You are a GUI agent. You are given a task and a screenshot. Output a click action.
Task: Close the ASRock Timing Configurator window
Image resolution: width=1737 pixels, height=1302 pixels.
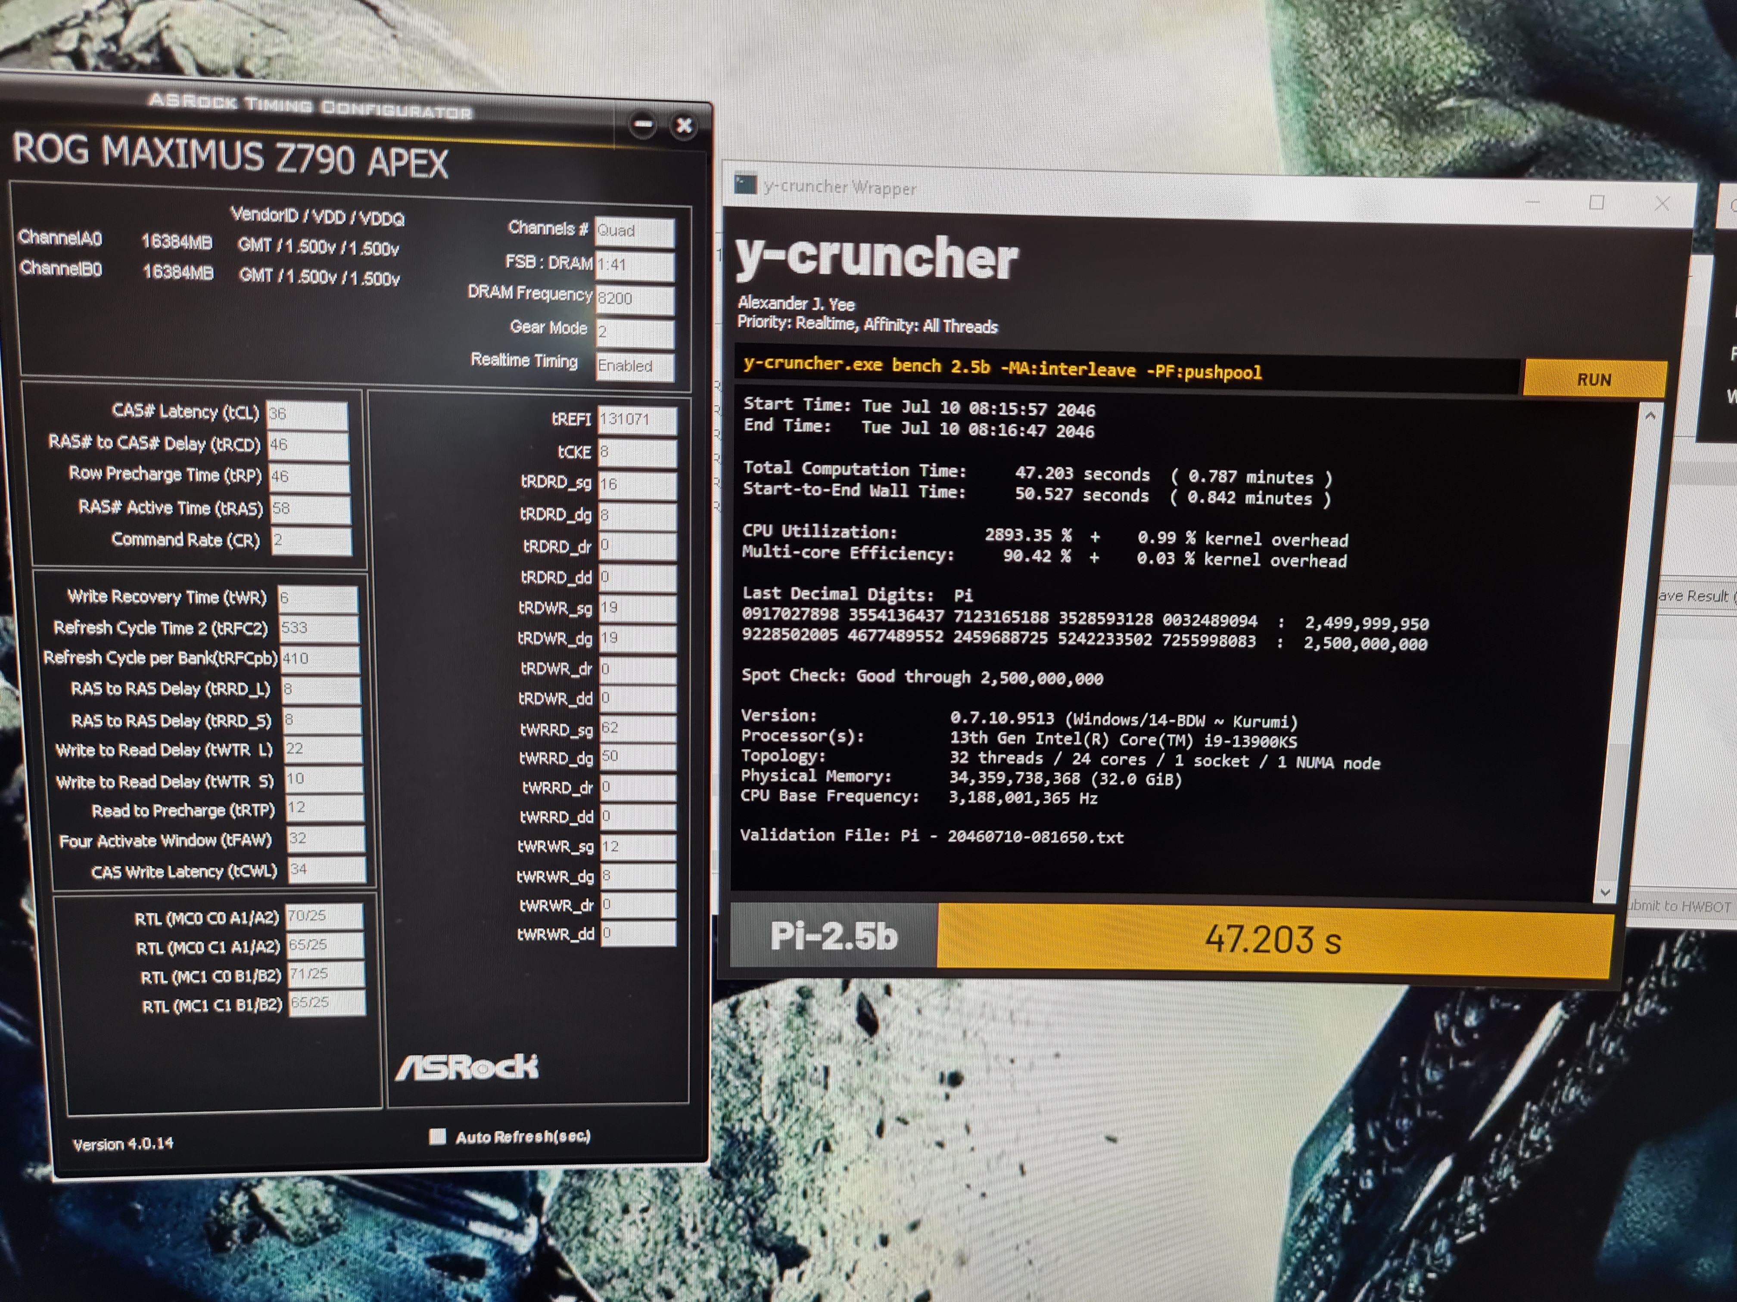pyautogui.click(x=684, y=126)
